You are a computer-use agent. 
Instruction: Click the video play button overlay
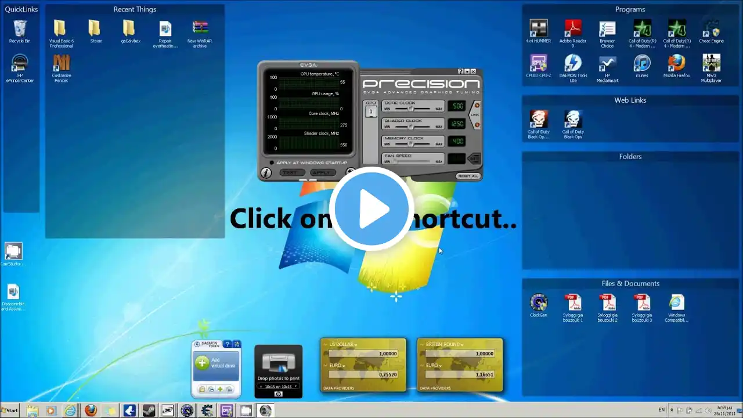[x=371, y=209]
